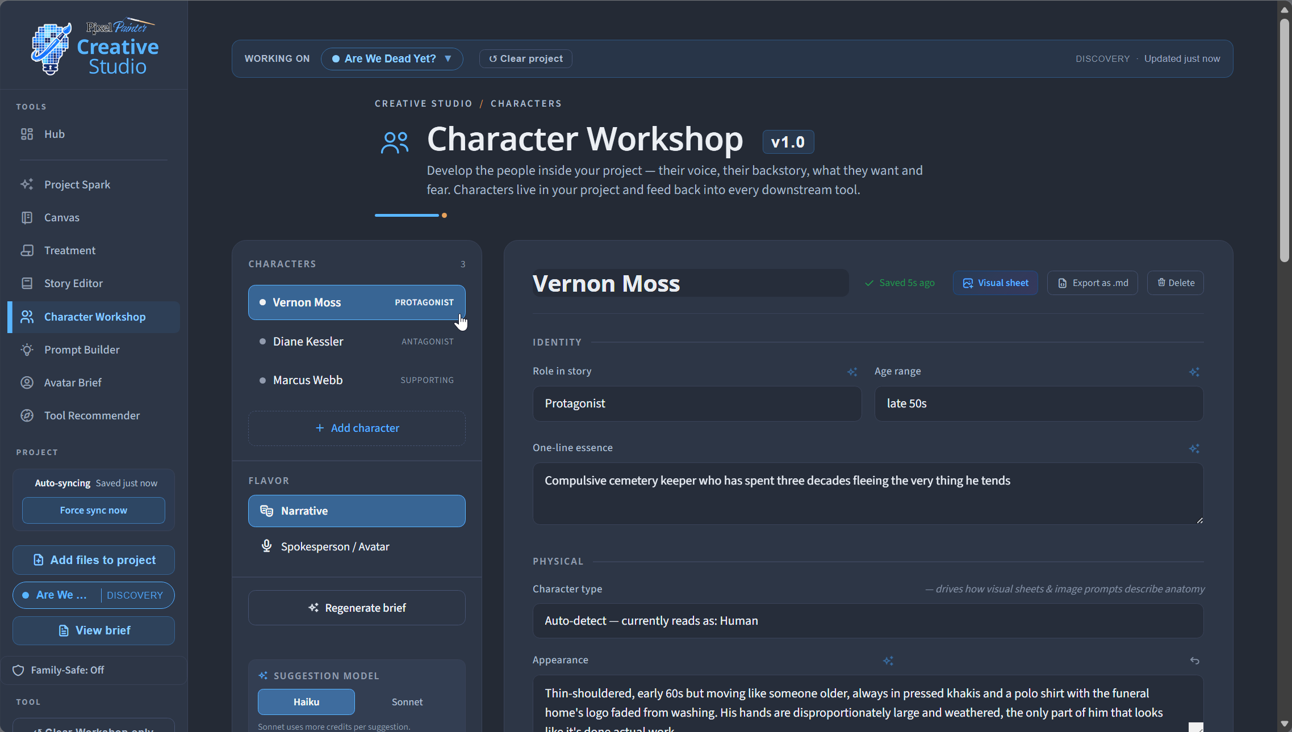Open the sidebar project selector showing DISCOVERY

point(94,595)
